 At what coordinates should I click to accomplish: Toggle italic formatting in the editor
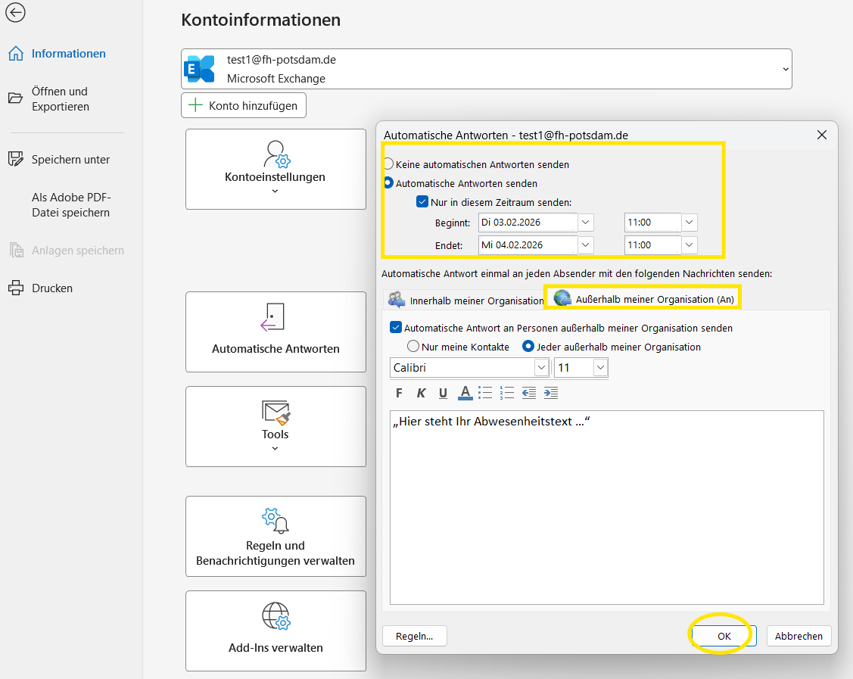pyautogui.click(x=421, y=393)
